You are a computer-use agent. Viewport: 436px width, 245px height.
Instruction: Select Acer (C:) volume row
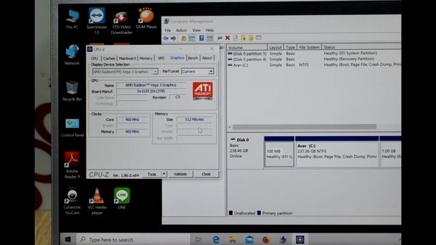click(314, 65)
